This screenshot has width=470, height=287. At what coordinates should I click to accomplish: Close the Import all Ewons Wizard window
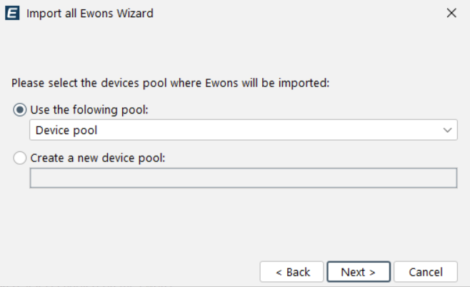(x=451, y=13)
